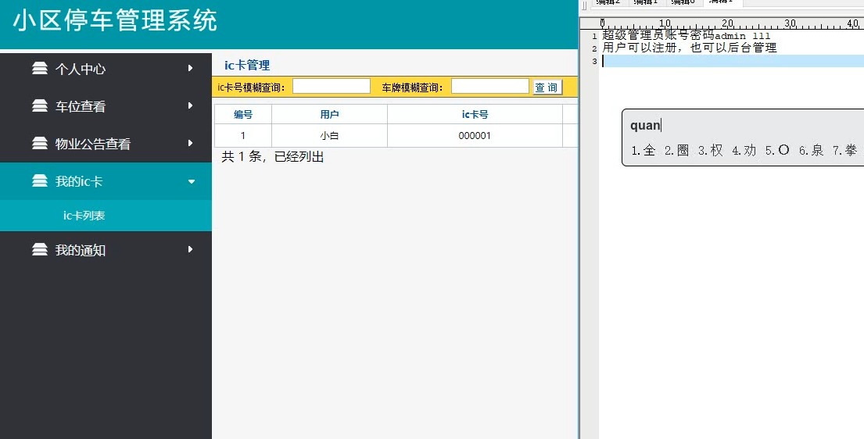The height and width of the screenshot is (439, 864).
Task: Select the 小白 user cell
Action: tap(329, 135)
